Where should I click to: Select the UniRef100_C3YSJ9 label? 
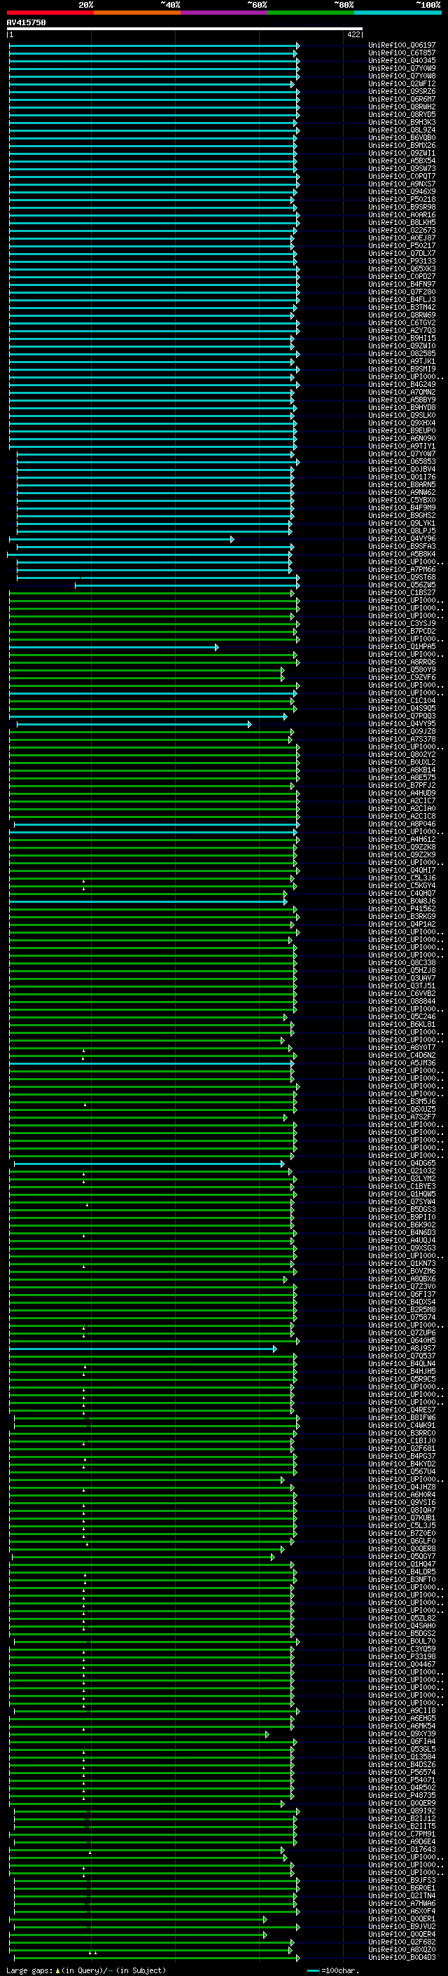coord(402,623)
